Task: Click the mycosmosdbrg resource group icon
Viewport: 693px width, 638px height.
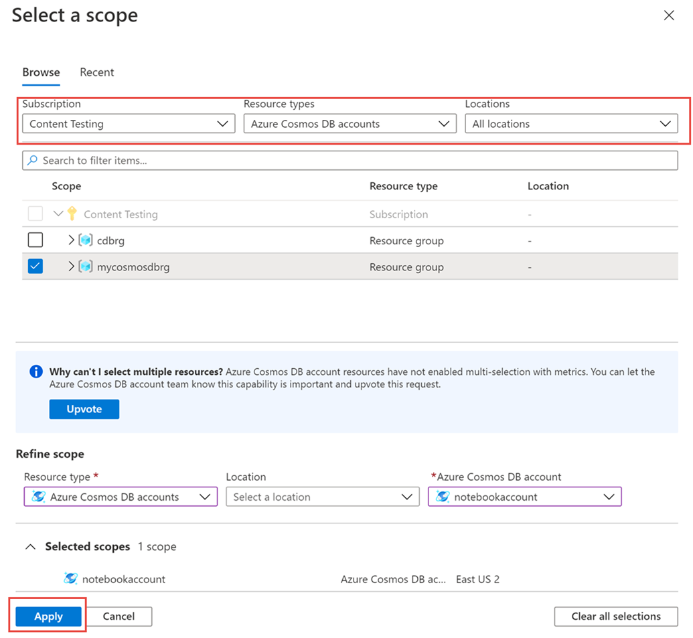Action: tap(85, 266)
